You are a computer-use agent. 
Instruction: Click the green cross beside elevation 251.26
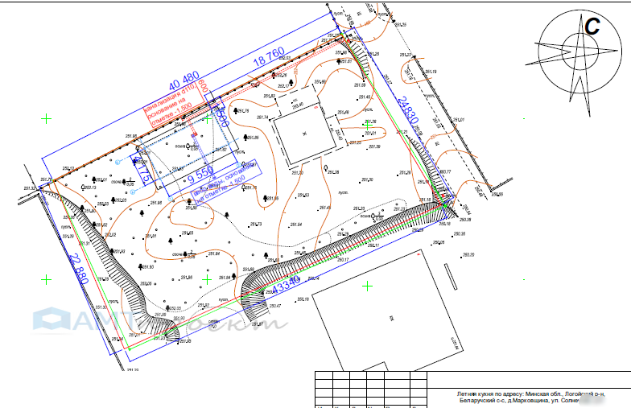click(367, 126)
